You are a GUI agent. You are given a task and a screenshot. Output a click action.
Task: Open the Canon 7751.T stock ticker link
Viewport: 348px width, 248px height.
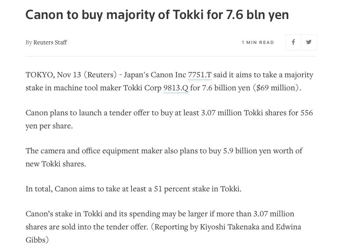pos(200,75)
